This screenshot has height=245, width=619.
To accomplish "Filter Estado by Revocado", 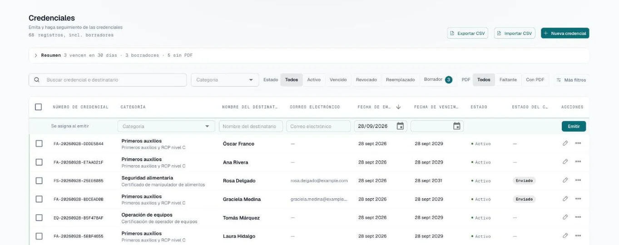I will click(366, 79).
